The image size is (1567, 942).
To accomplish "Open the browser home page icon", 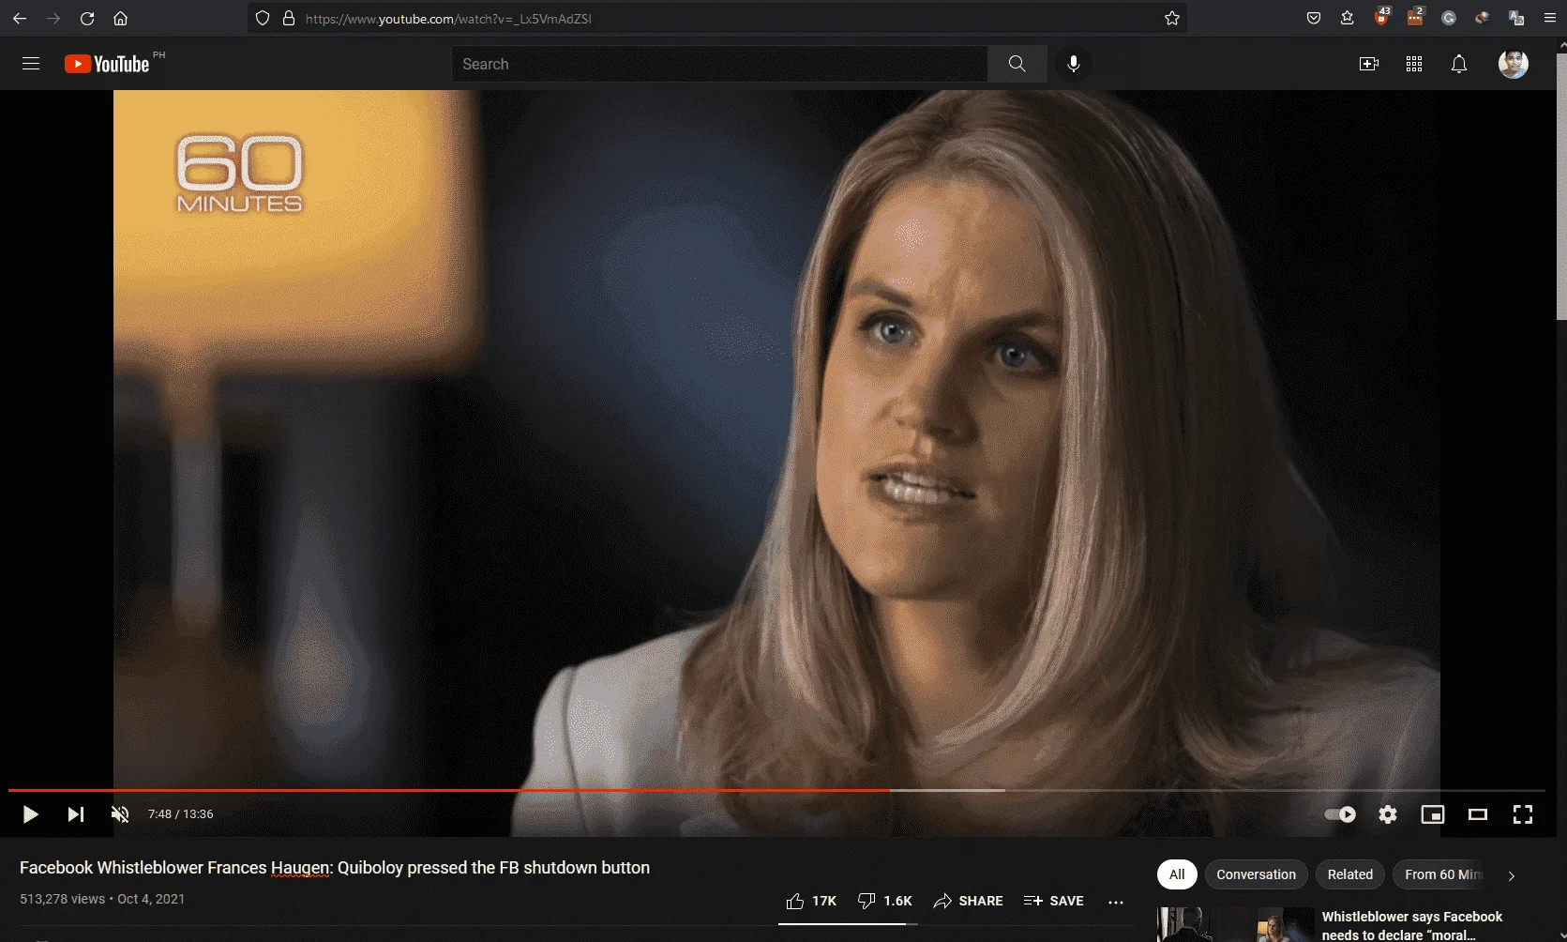I will pos(121,19).
